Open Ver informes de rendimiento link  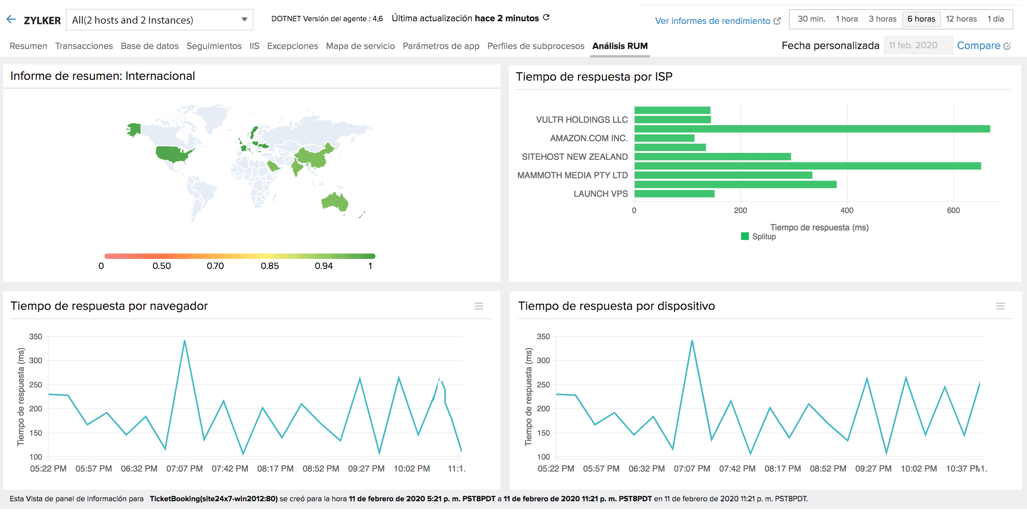click(x=713, y=21)
